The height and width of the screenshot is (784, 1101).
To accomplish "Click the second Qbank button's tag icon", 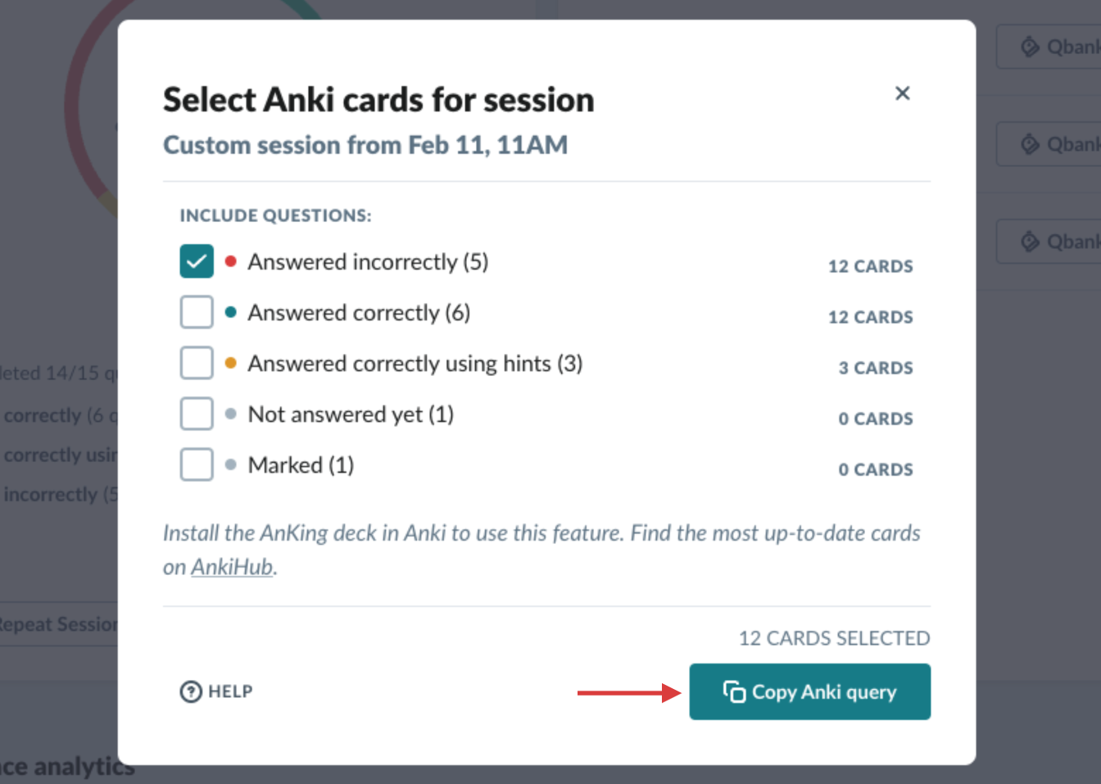I will 1030,144.
